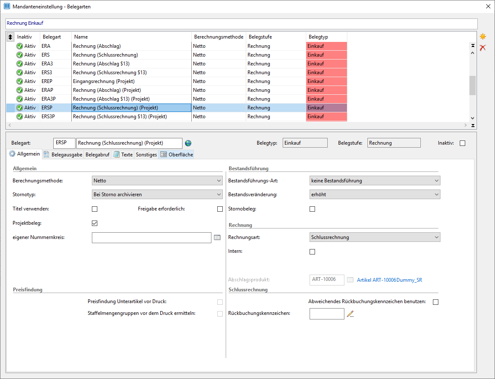Switch to the Oberfläche tab
495x379 pixels.
[x=177, y=155]
